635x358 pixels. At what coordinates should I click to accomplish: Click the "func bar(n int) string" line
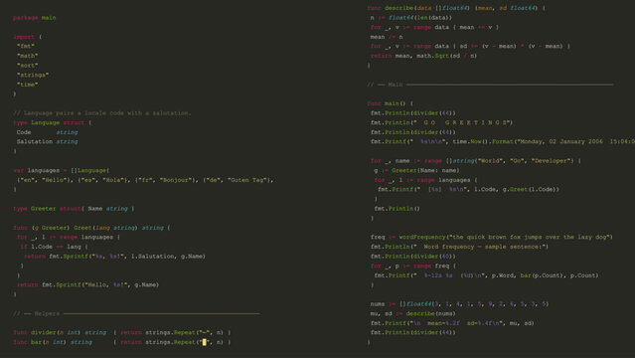122,342
